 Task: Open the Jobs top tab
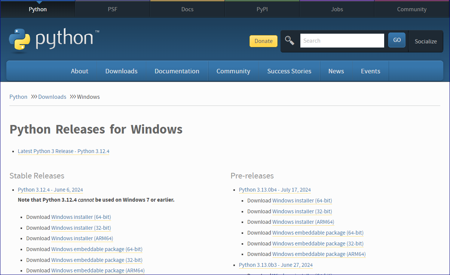(x=337, y=9)
